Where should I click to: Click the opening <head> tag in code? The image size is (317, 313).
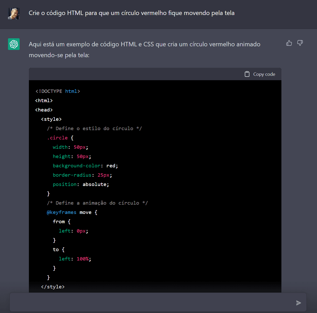pos(44,110)
